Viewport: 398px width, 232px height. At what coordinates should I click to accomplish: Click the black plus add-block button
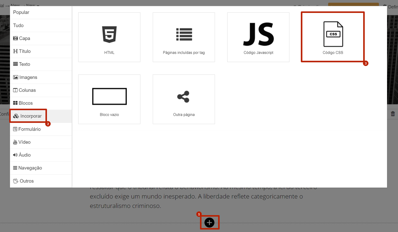pos(209,222)
